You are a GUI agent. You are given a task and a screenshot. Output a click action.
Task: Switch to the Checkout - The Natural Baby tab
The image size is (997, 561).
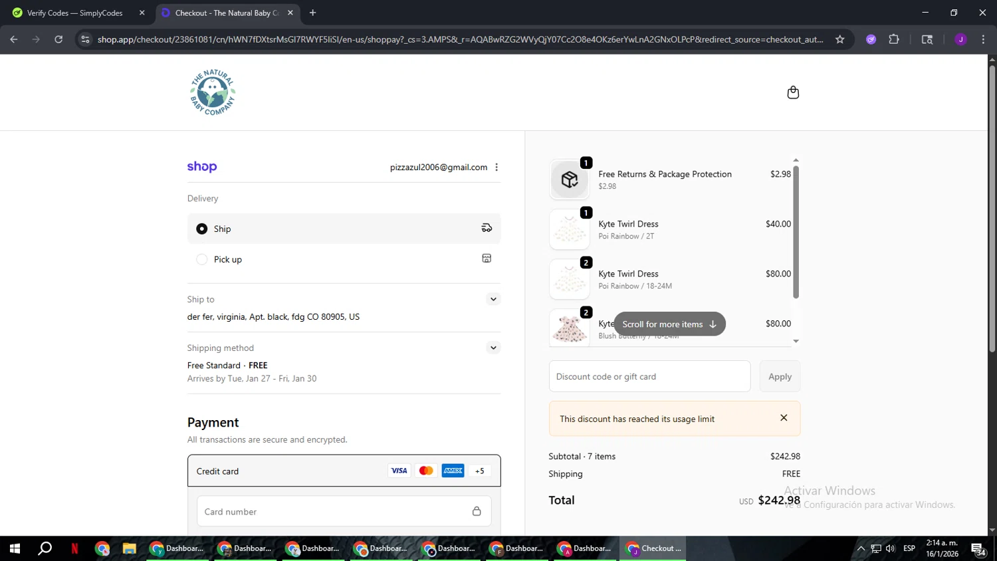click(x=226, y=13)
